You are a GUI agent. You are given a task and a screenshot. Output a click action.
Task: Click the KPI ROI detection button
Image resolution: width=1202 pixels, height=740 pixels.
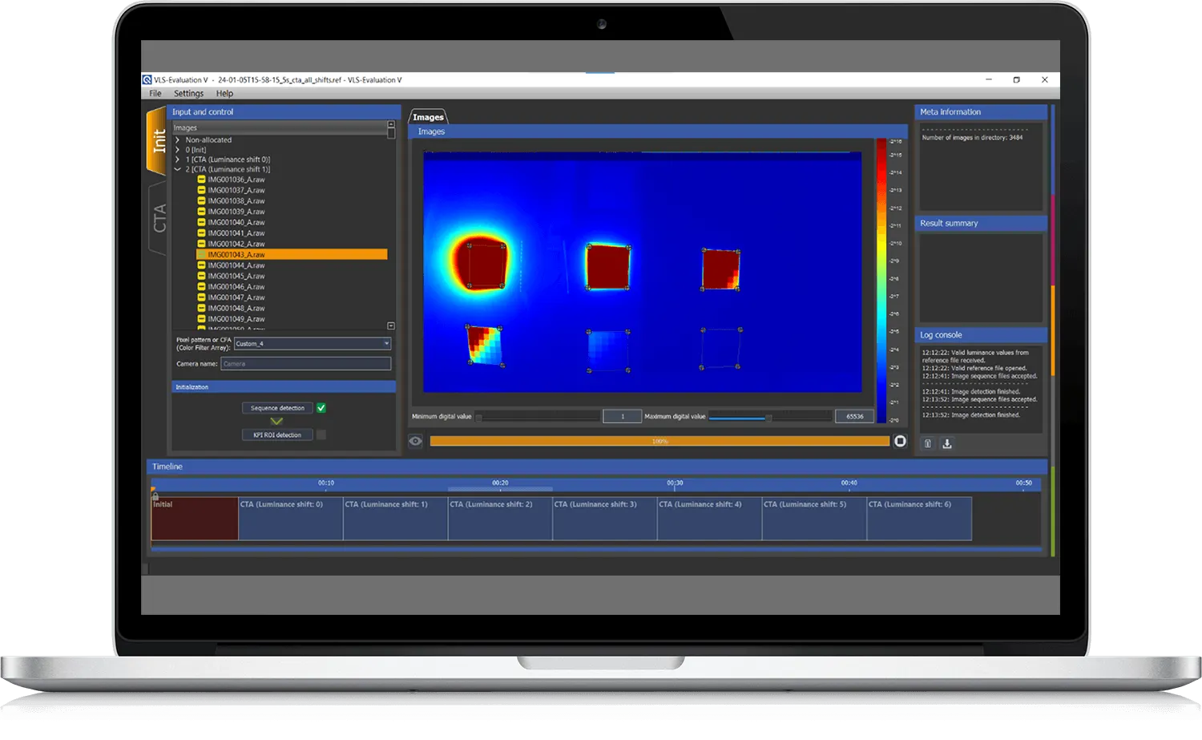pyautogui.click(x=277, y=435)
